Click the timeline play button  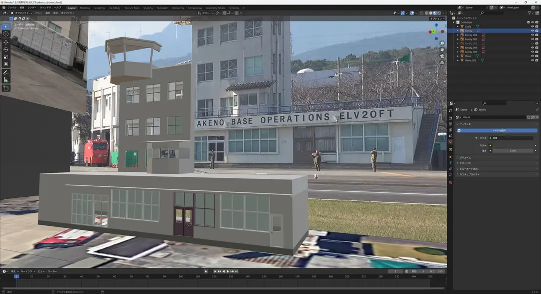point(228,271)
